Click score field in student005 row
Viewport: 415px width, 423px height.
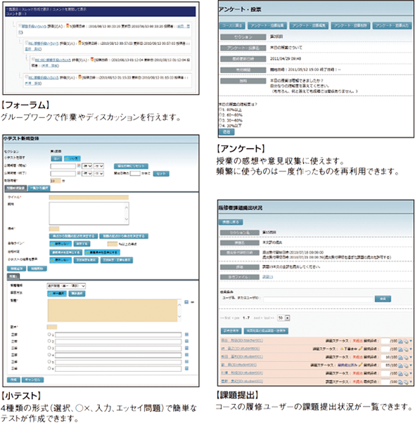pyautogui.click(x=385, y=365)
